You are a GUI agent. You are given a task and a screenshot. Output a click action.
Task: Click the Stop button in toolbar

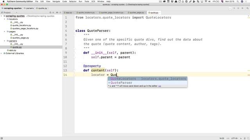[x=242, y=8]
